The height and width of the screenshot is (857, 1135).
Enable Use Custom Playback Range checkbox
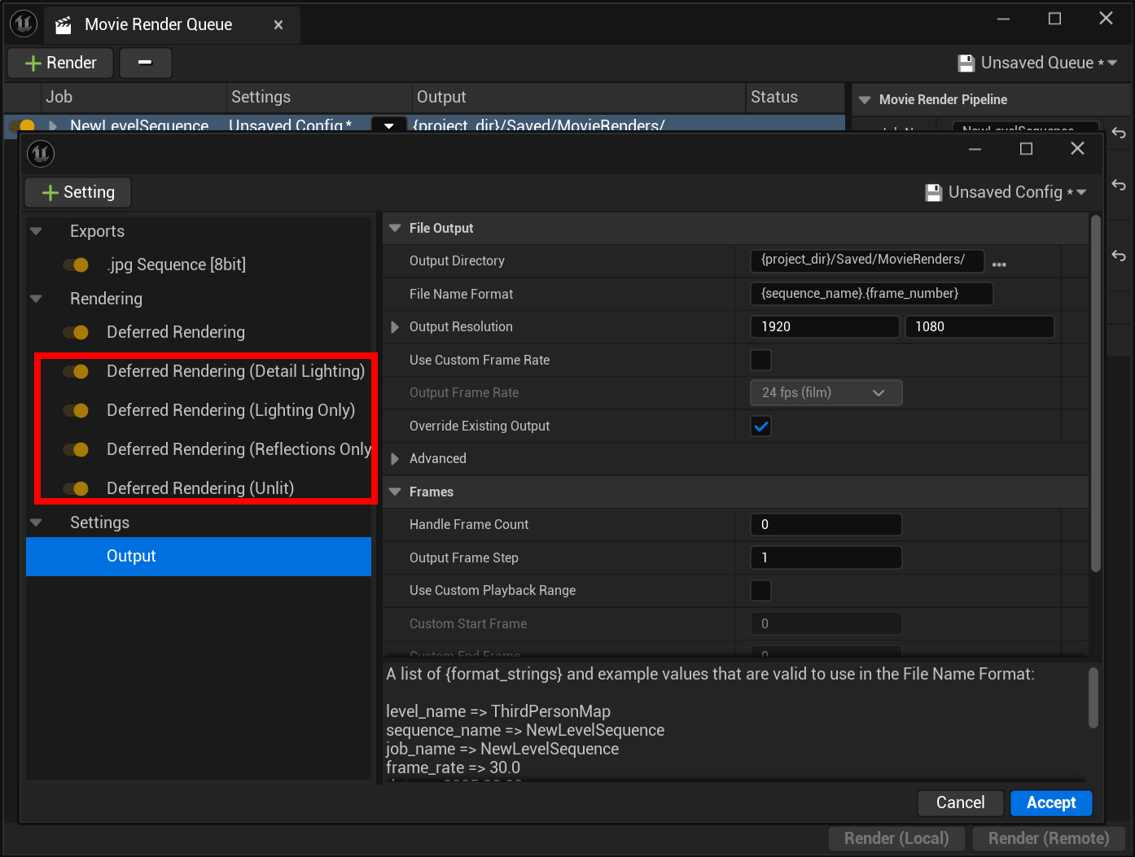(x=760, y=590)
